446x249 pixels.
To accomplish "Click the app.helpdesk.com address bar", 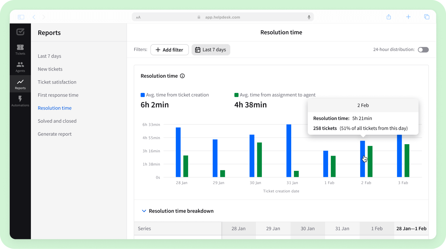I will [x=223, y=17].
